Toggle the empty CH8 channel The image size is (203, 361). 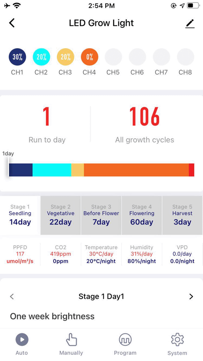(x=186, y=57)
